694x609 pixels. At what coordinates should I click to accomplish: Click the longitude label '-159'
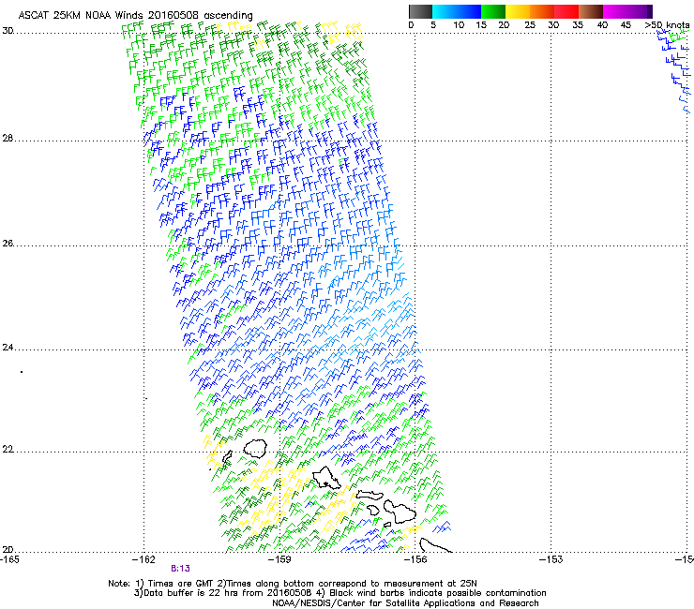click(x=280, y=559)
